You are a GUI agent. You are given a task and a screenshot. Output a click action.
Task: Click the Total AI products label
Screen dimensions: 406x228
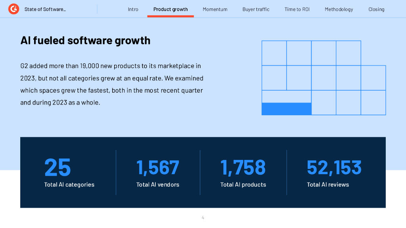[243, 184]
